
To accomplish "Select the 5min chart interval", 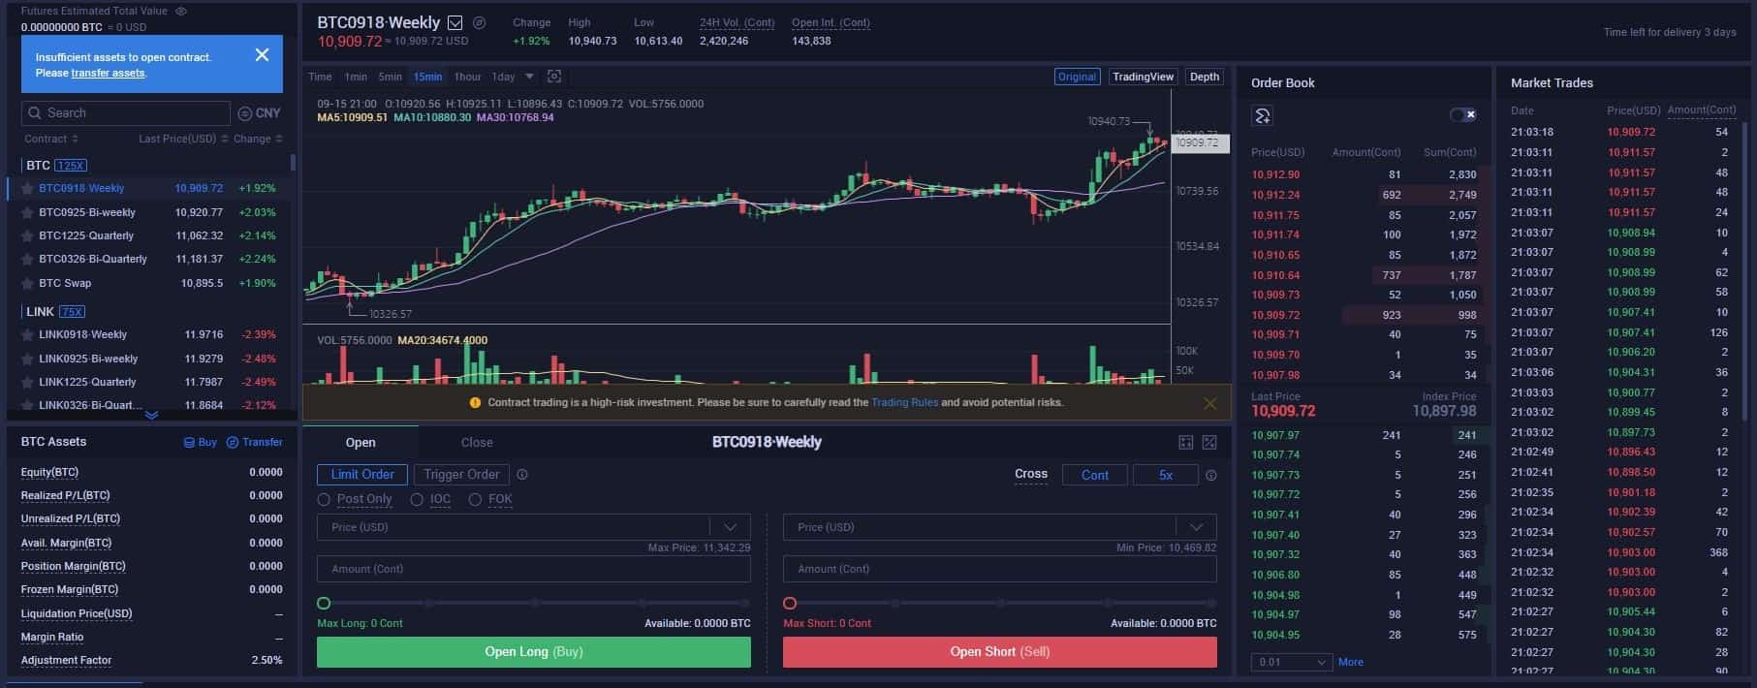I will pos(390,77).
